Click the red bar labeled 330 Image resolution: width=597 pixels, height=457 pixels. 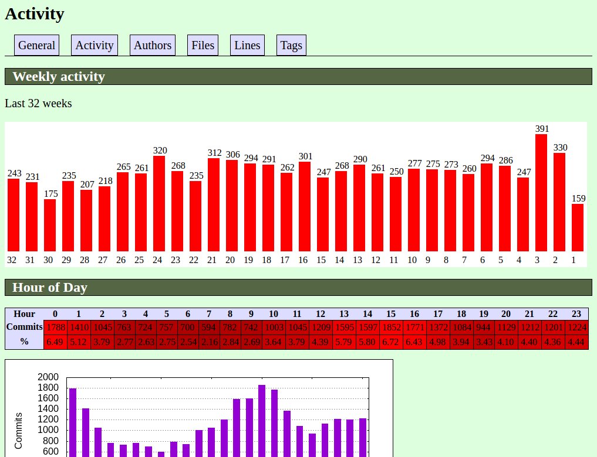pos(559,202)
